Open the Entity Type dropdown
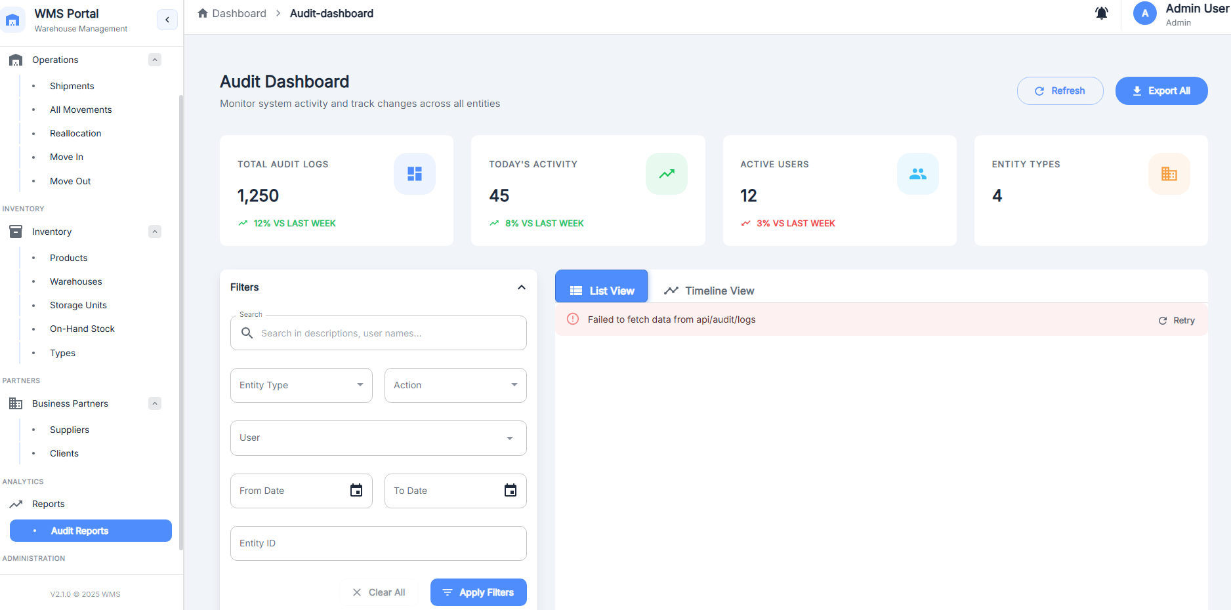 coord(301,385)
